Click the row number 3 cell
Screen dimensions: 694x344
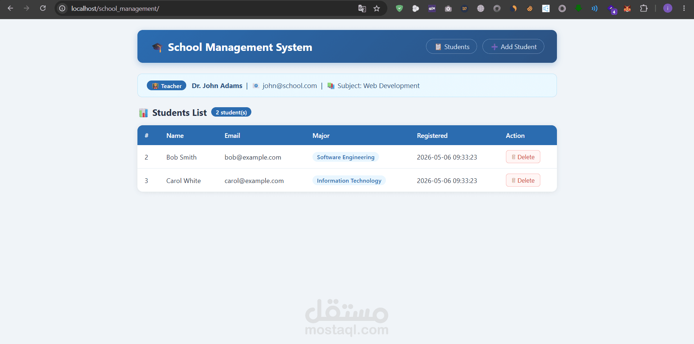146,180
